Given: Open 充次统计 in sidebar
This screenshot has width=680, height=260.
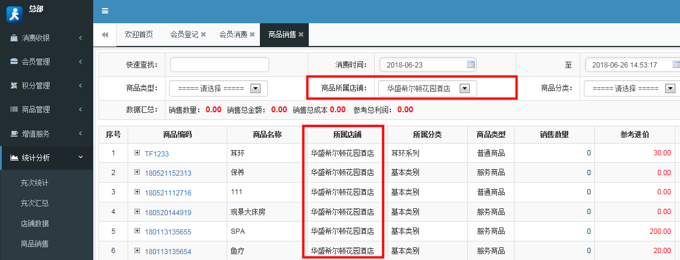Looking at the screenshot, I should point(34,183).
